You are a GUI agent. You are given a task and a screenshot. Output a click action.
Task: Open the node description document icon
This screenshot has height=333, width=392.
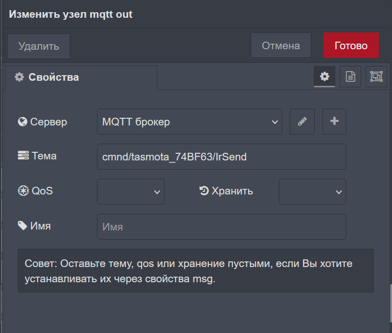350,77
